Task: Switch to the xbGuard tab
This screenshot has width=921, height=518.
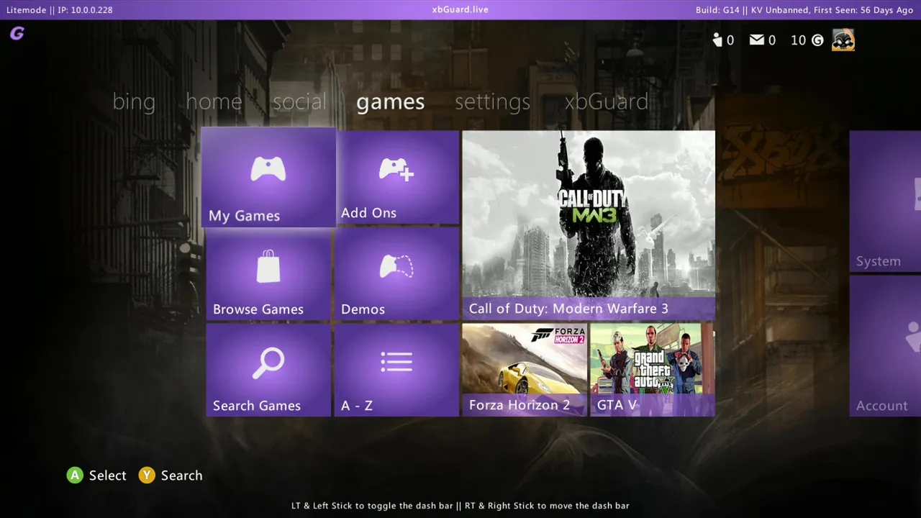Action: pyautogui.click(x=607, y=101)
